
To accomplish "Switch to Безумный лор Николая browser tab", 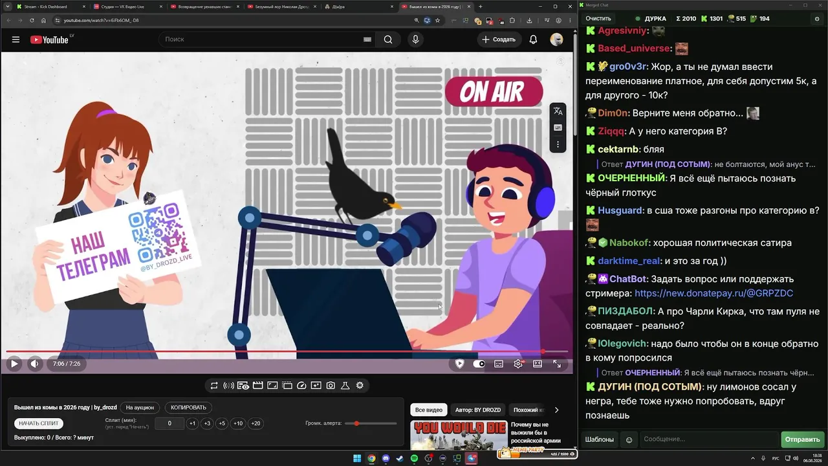I will (281, 6).
